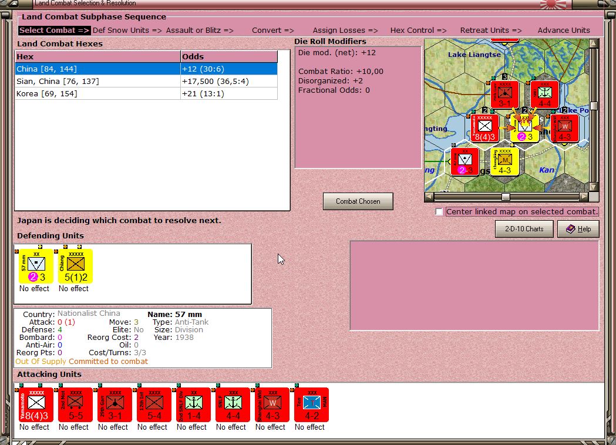
Task: Click the red 2-3 anti-tank unit on map
Action: point(464,161)
